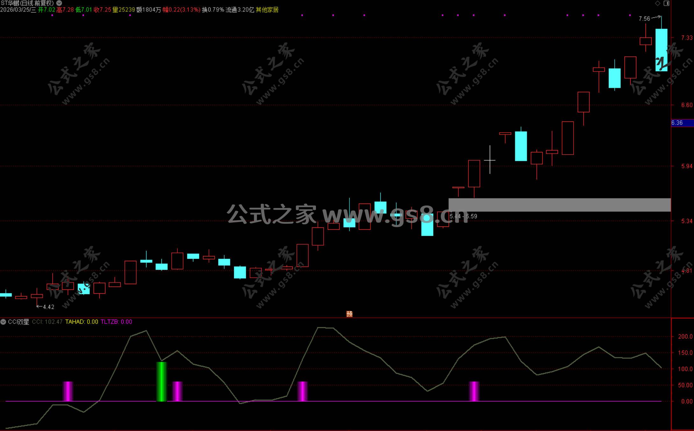694x431 pixels.
Task: Click the 其他家居 sector link
Action: (267, 10)
